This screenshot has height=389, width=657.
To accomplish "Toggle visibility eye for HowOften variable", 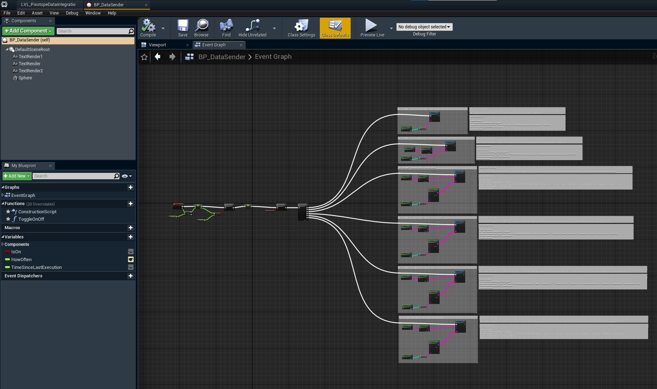I will click(x=131, y=260).
